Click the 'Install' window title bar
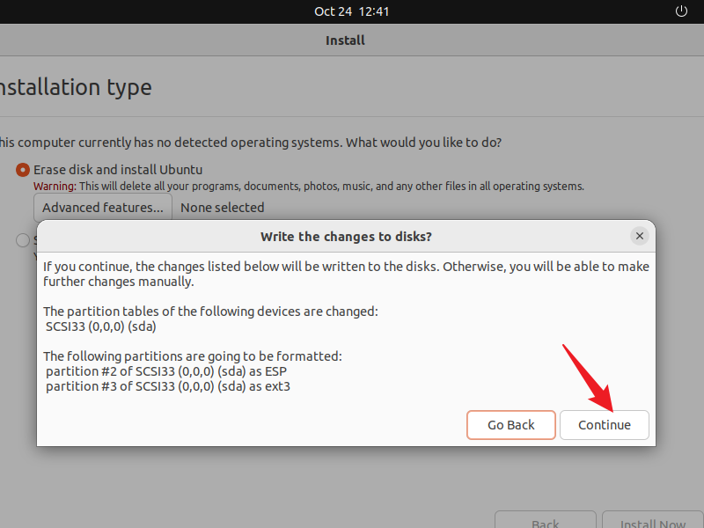 [345, 40]
